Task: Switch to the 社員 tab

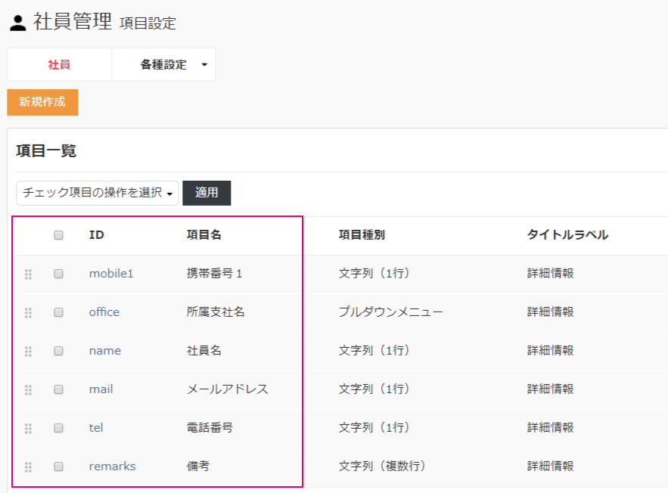Action: (59, 65)
